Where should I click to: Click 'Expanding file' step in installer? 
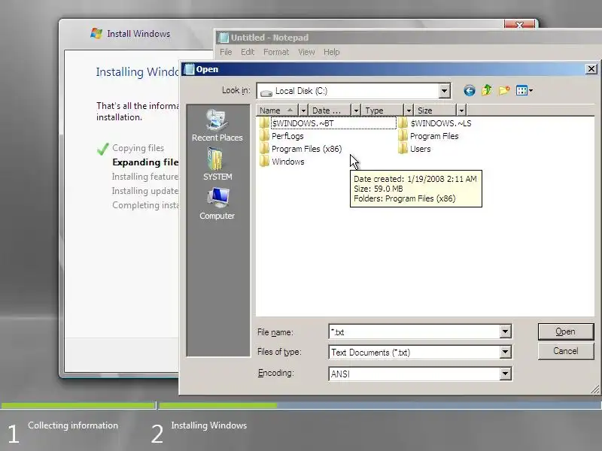tap(145, 162)
